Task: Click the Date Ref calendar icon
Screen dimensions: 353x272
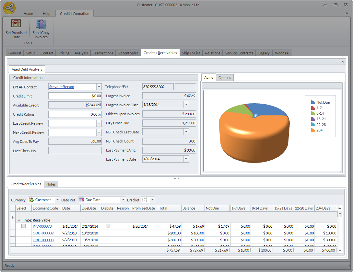Action: [82, 200]
